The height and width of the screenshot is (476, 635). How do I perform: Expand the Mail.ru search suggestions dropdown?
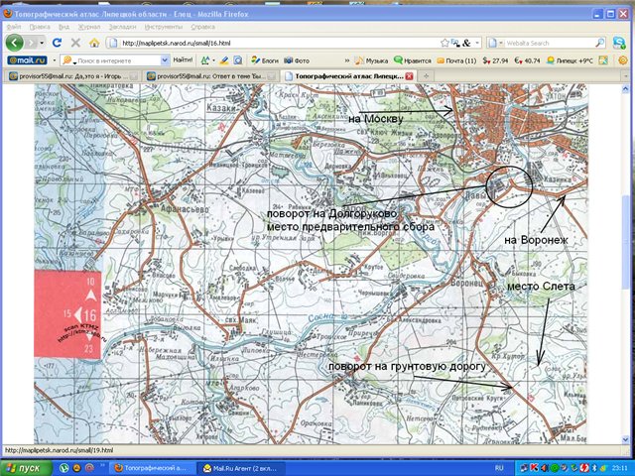(x=163, y=60)
